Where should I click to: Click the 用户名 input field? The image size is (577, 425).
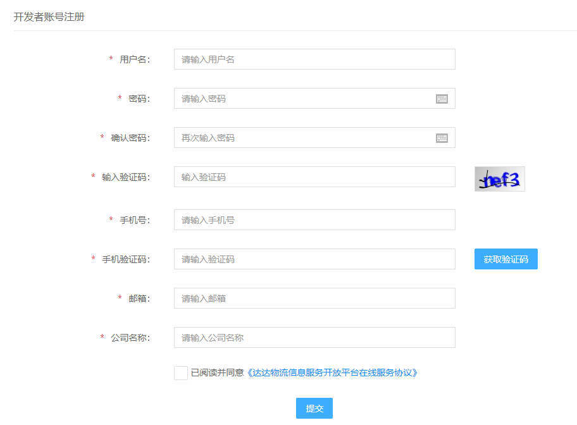314,59
